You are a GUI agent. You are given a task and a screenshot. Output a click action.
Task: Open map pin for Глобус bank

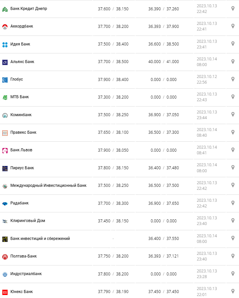coord(233,79)
